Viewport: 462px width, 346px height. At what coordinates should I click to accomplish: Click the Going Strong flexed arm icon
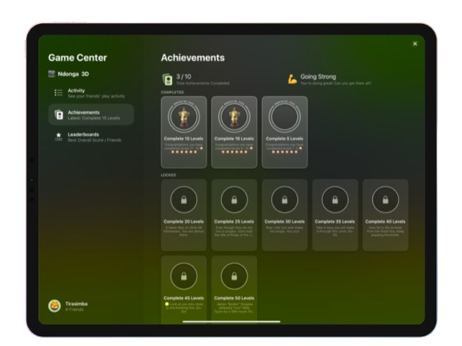point(292,79)
